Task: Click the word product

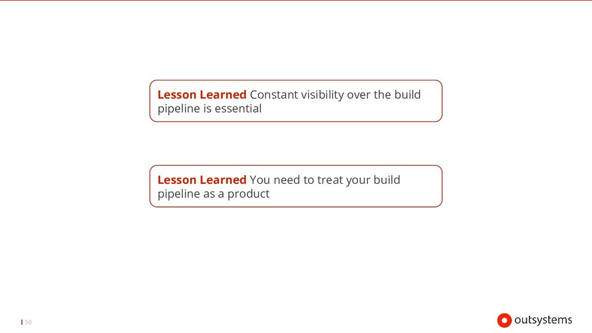Action: coord(249,194)
